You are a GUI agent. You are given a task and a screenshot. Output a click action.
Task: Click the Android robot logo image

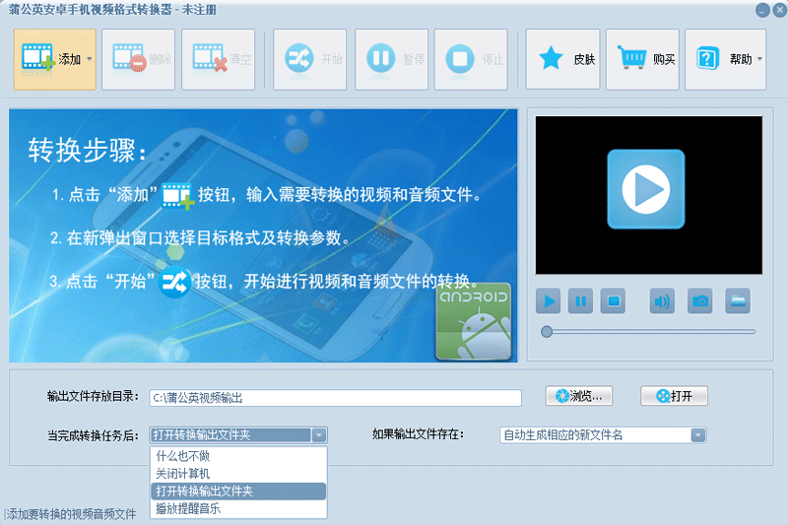(x=474, y=321)
